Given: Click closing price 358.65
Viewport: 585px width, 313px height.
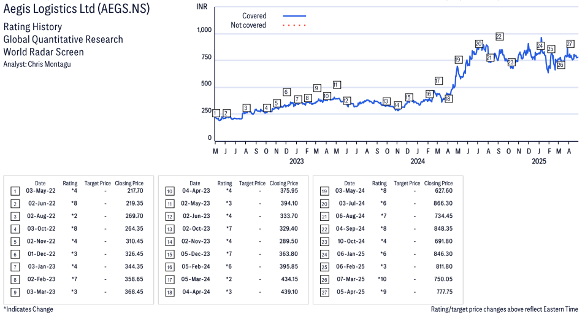Looking at the screenshot, I should click(x=134, y=279).
